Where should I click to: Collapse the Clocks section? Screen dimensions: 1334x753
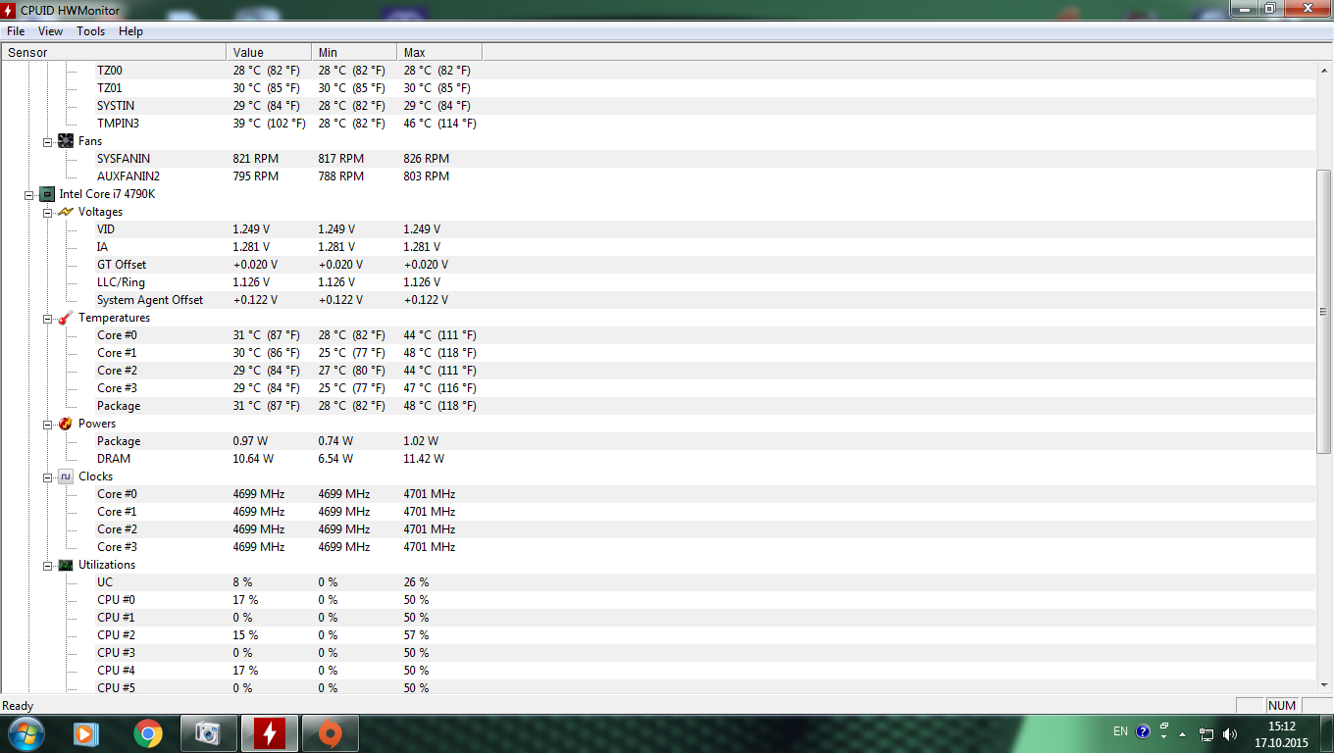click(47, 477)
